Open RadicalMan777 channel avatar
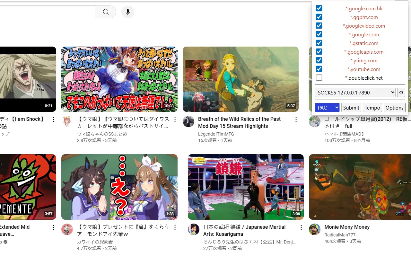 [315, 229]
